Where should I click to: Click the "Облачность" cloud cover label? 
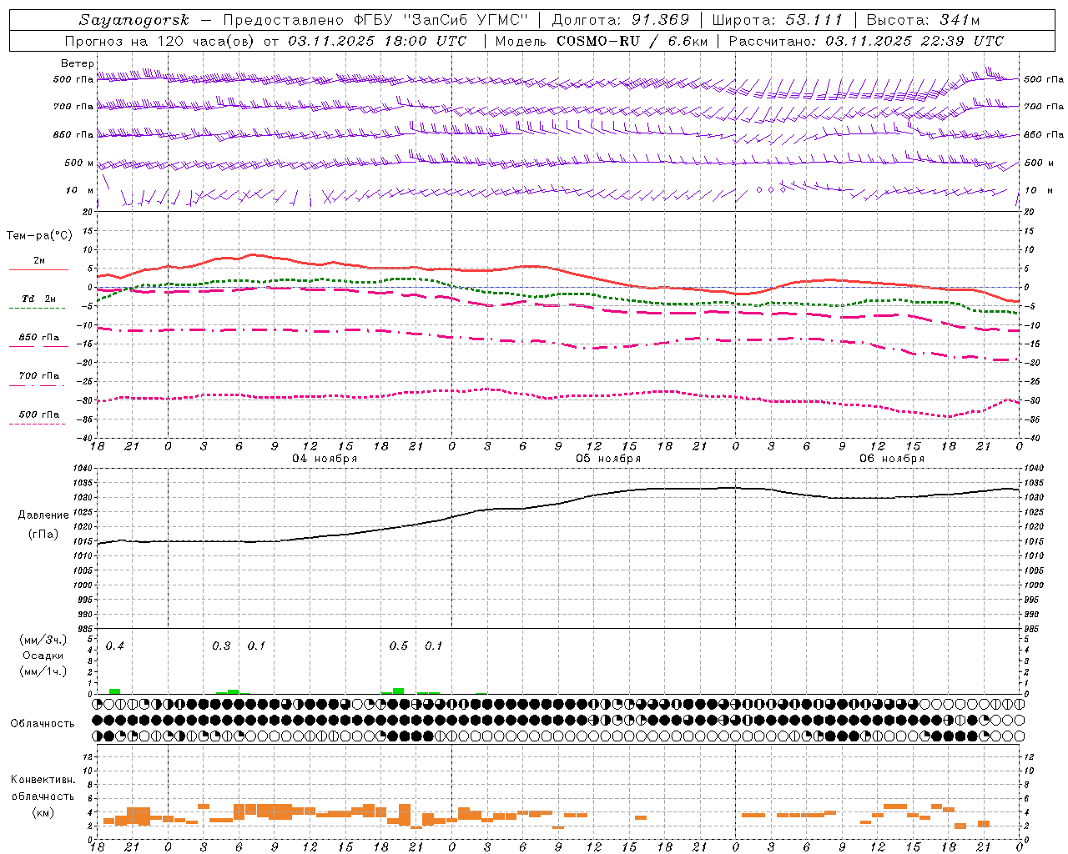pyautogui.click(x=43, y=724)
